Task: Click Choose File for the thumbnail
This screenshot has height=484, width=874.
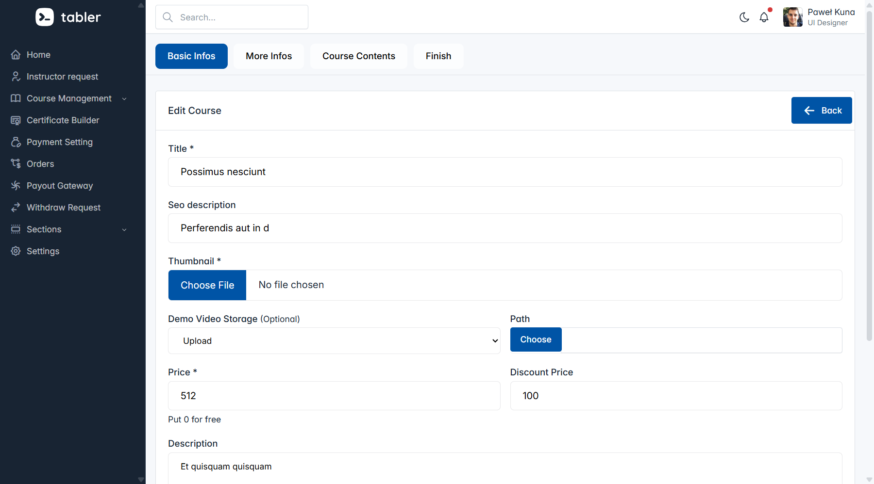Action: tap(207, 285)
